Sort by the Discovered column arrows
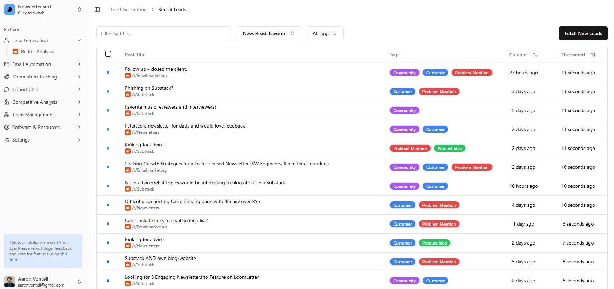The image size is (614, 289). pyautogui.click(x=593, y=55)
